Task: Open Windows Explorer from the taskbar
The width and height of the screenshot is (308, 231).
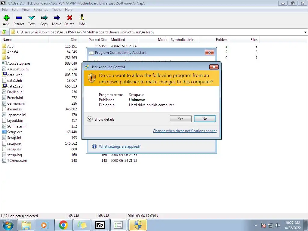Action: [26, 225]
